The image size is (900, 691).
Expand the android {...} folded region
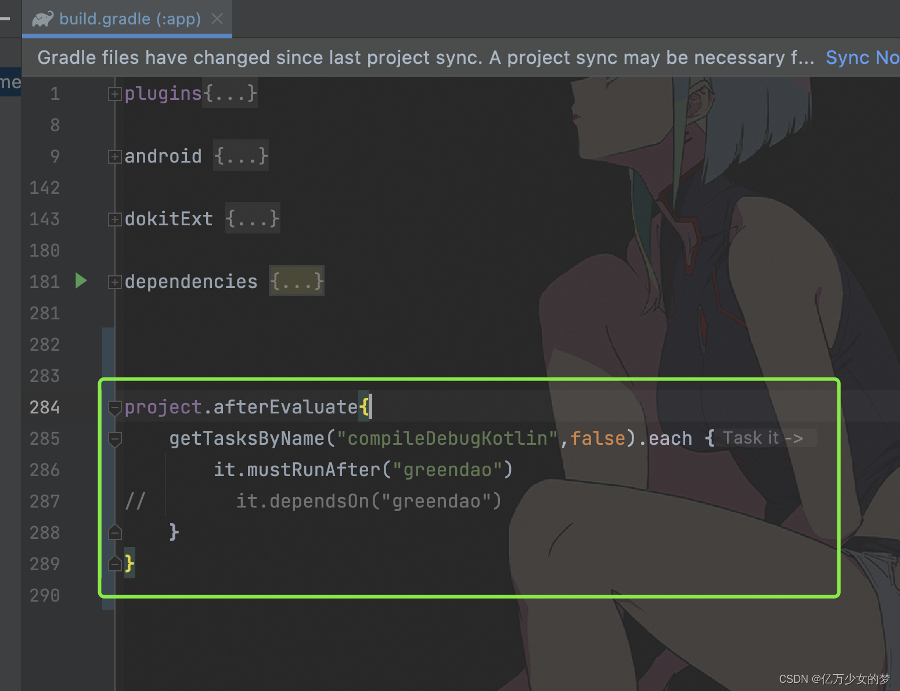(240, 155)
